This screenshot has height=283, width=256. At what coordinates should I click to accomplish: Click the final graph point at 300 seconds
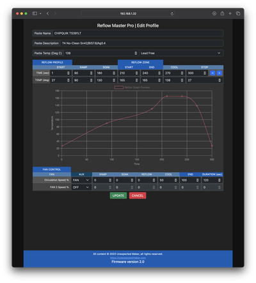(x=212, y=146)
